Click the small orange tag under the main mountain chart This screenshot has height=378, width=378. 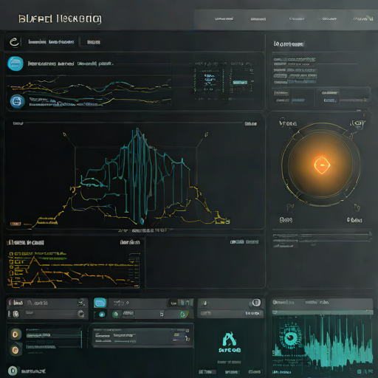pos(16,224)
